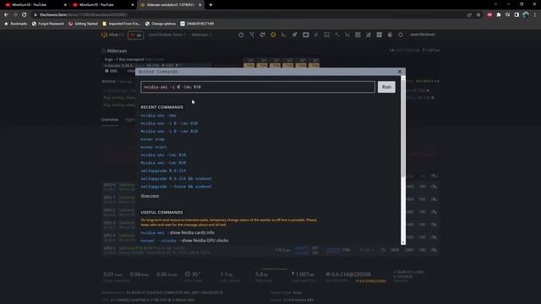This screenshot has width=541, height=304.
Task: Open the Chrome three-dot menu
Action: pos(535,15)
